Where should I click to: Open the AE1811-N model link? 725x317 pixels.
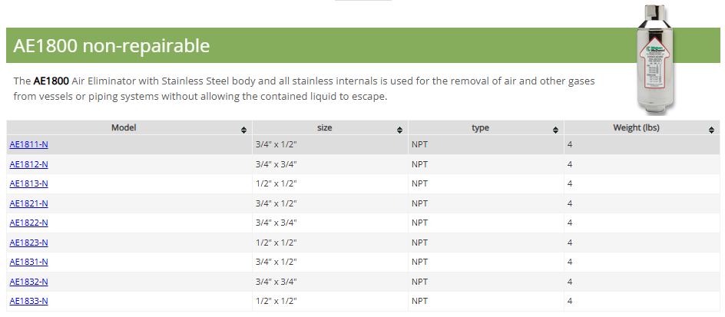[x=28, y=144]
